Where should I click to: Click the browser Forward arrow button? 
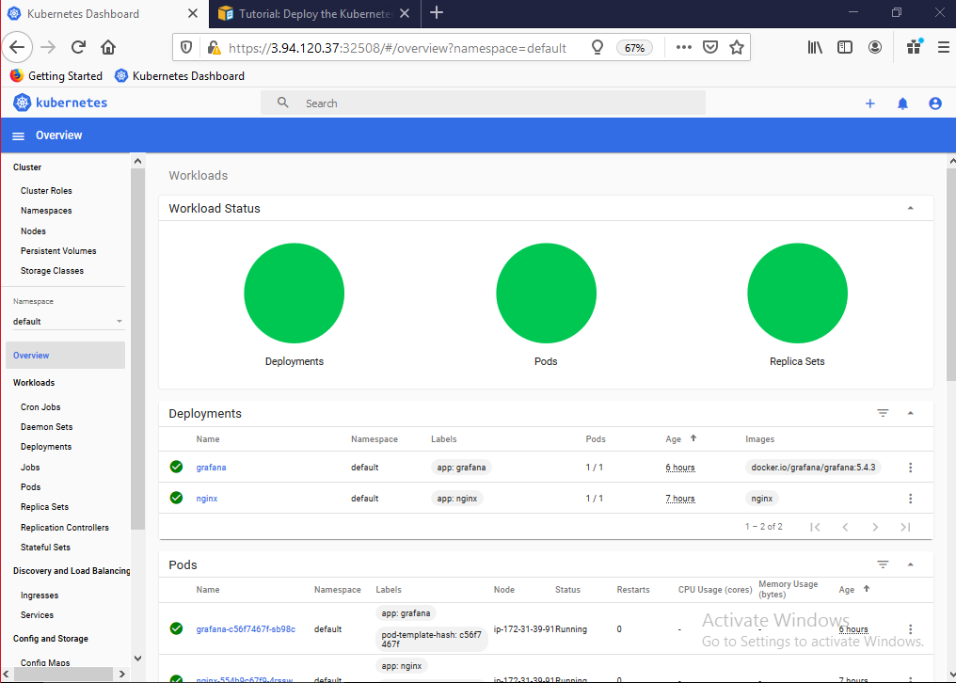tap(48, 47)
